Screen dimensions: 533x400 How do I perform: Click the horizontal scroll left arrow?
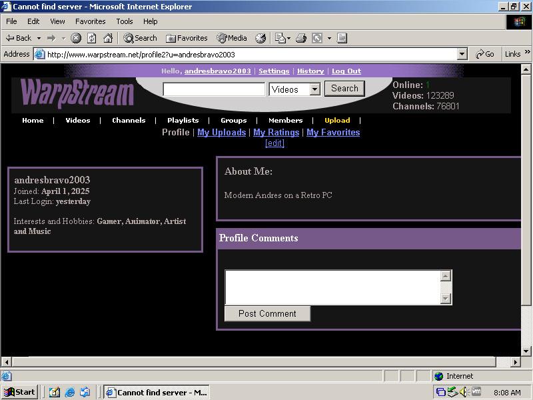[x=7, y=362]
